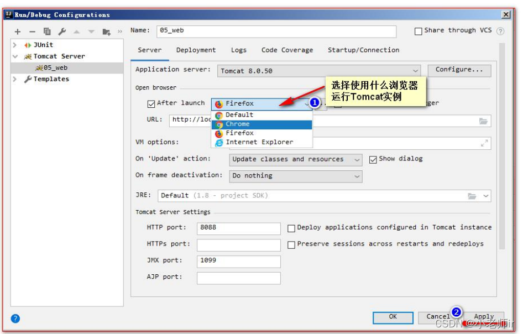Image resolution: width=523 pixels, height=334 pixels.
Task: Move configuration into new folder
Action: point(106,32)
